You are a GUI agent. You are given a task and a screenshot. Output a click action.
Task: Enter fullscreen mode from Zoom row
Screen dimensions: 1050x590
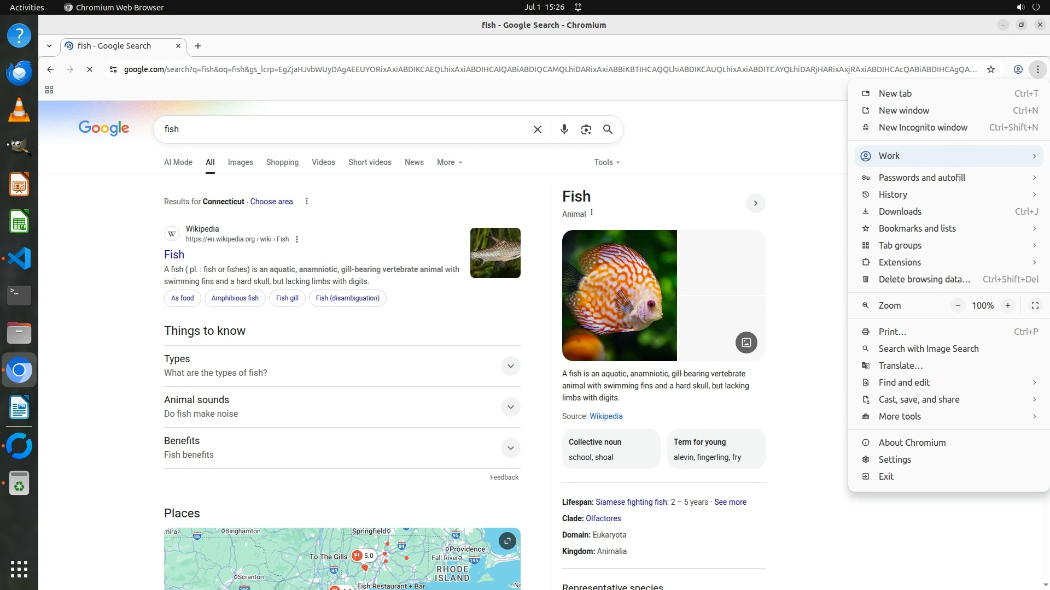coord(1035,305)
